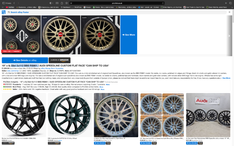
Task: Click More link in Seller row
Action: (102, 89)
